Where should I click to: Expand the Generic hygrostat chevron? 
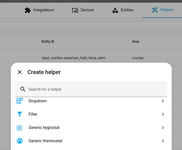[x=163, y=127]
